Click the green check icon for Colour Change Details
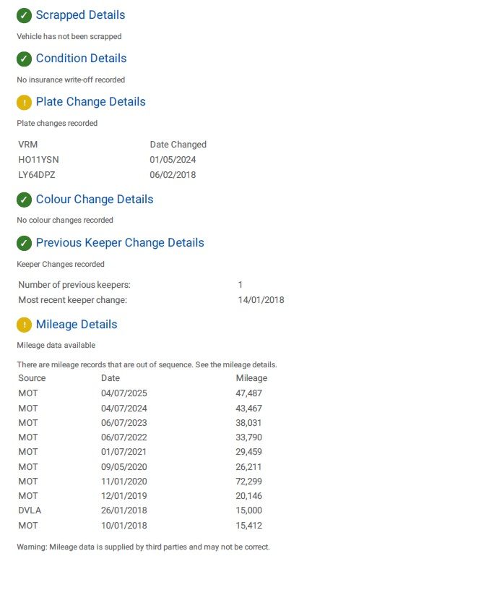 coord(24,200)
